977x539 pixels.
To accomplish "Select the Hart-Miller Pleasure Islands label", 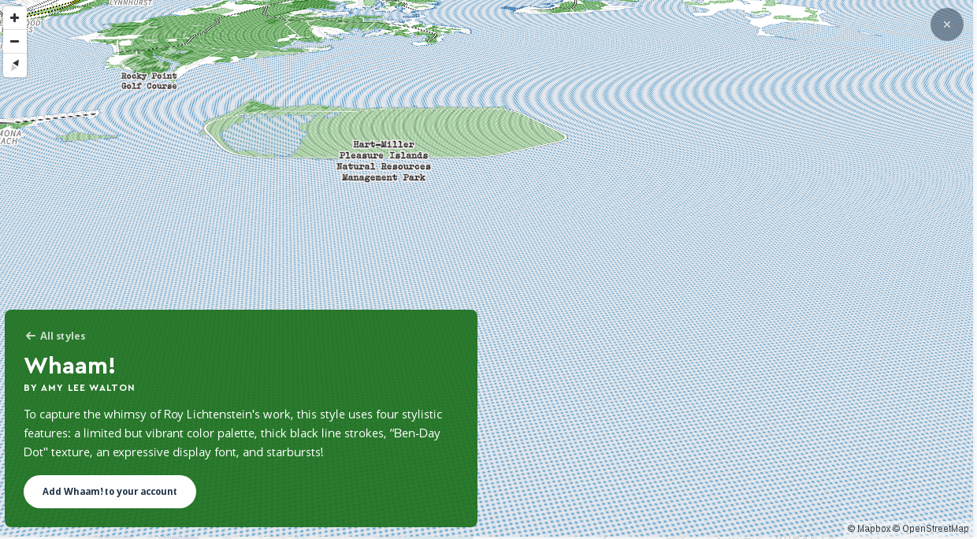I will [x=384, y=151].
